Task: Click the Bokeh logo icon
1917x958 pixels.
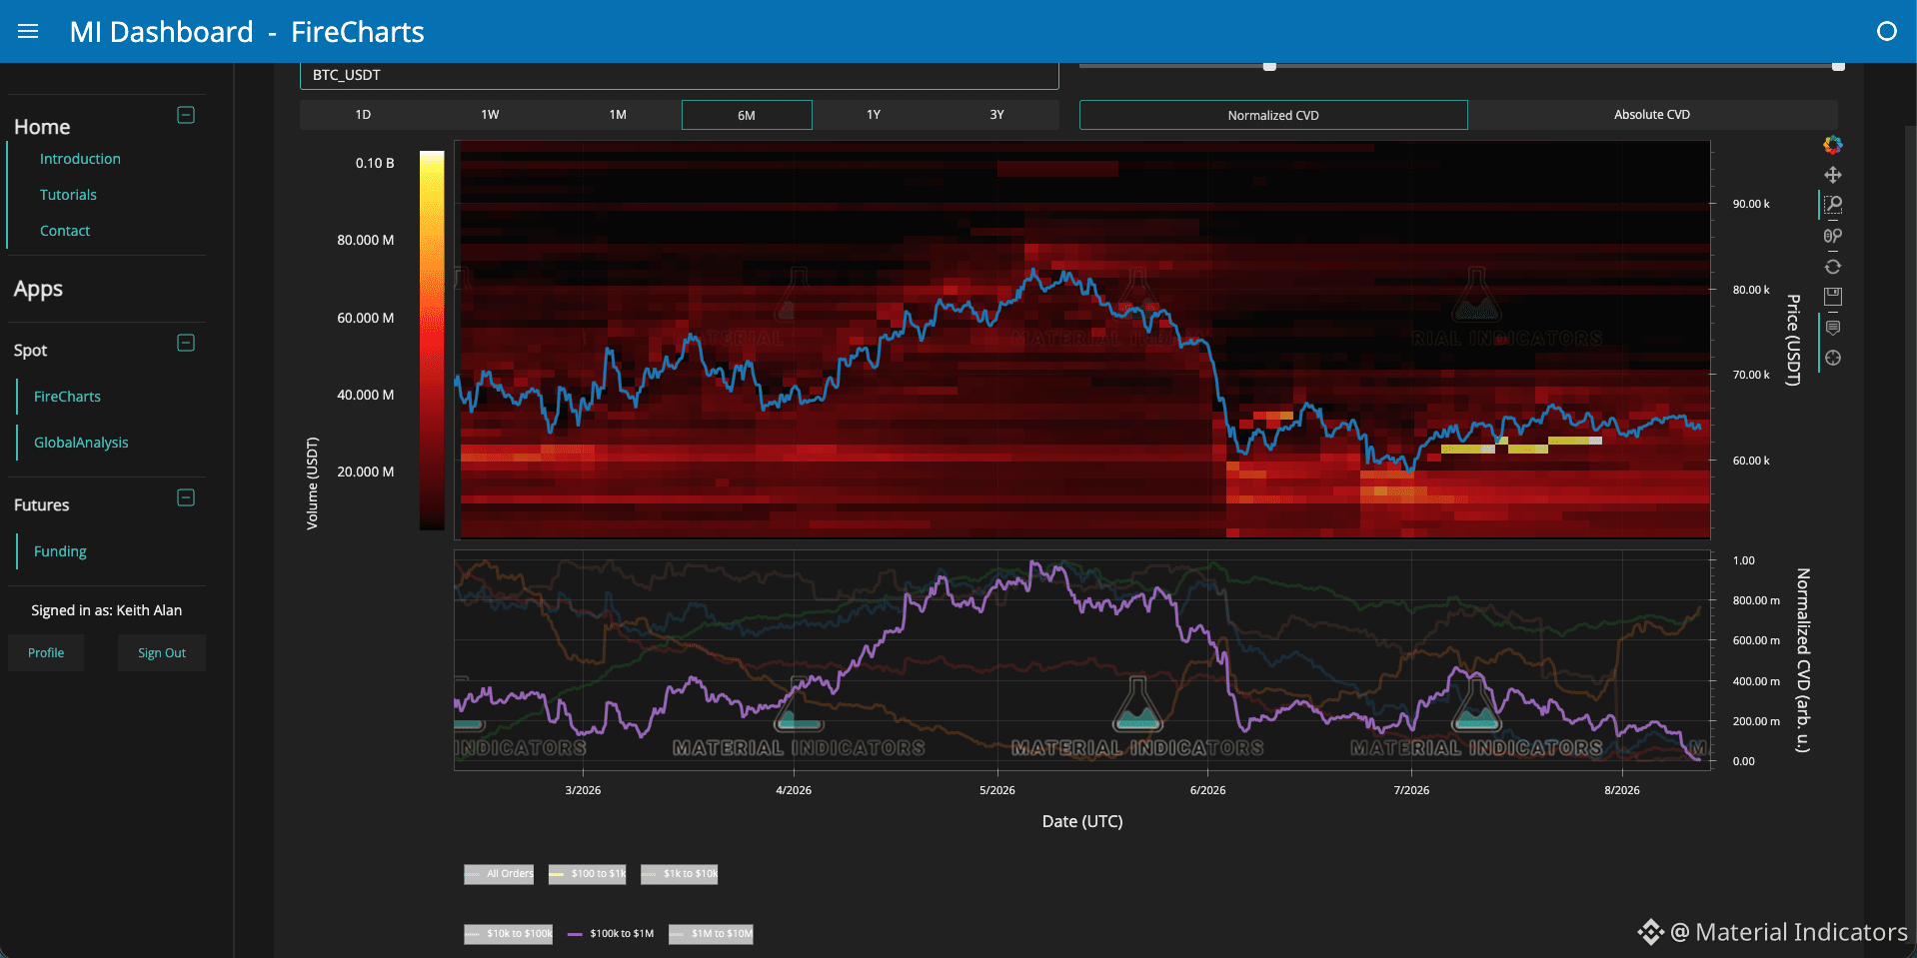Action: pos(1832,145)
